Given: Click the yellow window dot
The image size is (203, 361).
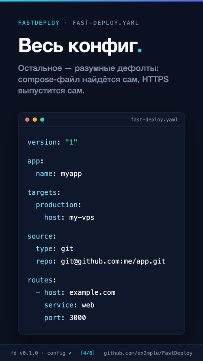Looking at the screenshot, I should coord(35,120).
